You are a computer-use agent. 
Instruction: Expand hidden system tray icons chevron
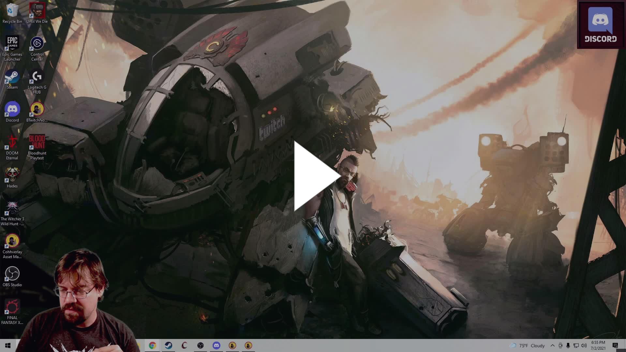(x=552, y=345)
